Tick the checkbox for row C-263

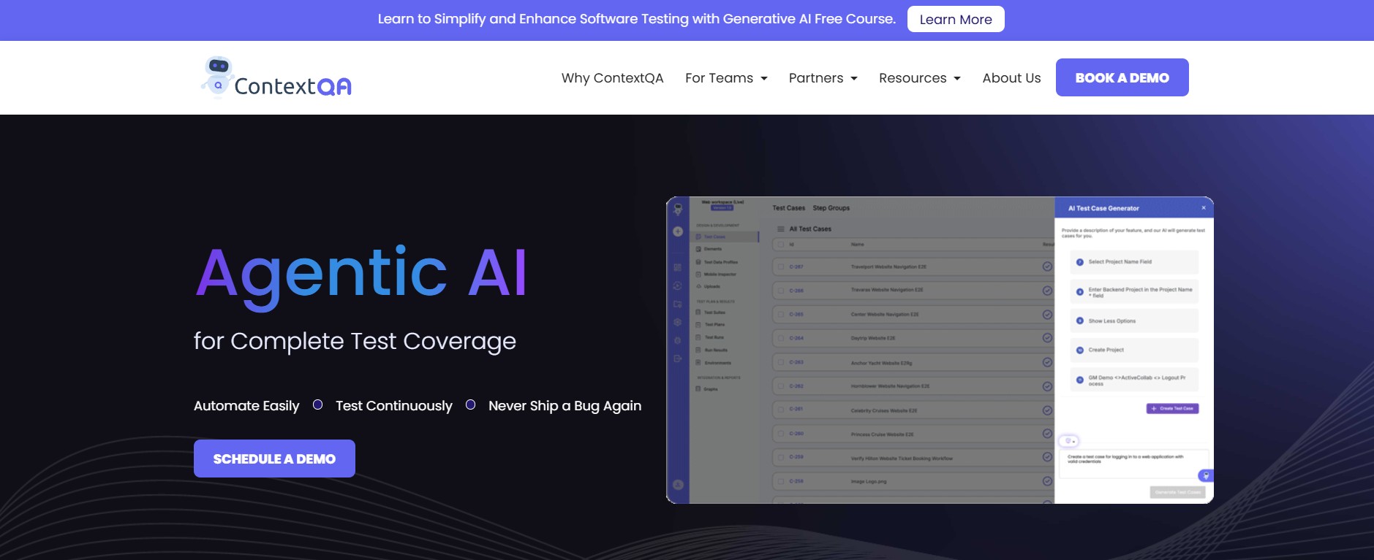tap(780, 362)
